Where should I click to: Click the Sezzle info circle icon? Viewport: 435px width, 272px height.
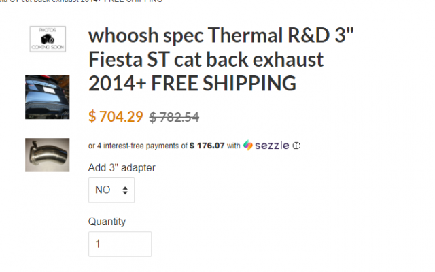(x=296, y=146)
